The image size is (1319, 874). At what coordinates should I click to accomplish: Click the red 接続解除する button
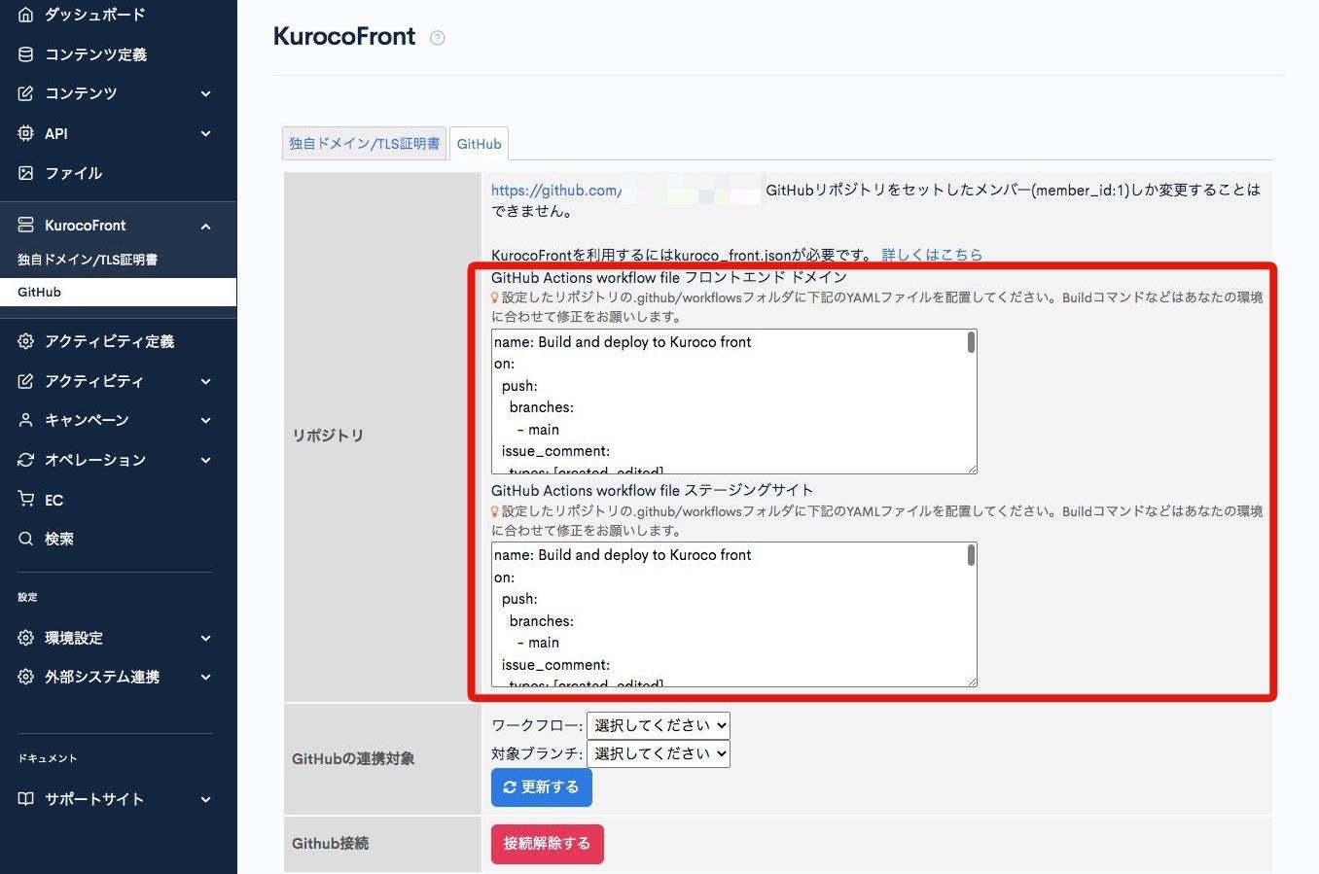pyautogui.click(x=548, y=844)
